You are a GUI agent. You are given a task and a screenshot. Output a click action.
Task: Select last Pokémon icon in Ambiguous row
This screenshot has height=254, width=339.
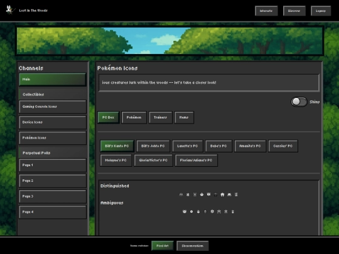[233, 211]
